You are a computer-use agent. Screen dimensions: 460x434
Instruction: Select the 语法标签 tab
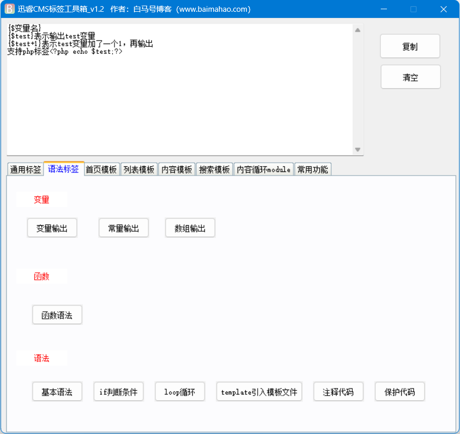click(x=64, y=169)
